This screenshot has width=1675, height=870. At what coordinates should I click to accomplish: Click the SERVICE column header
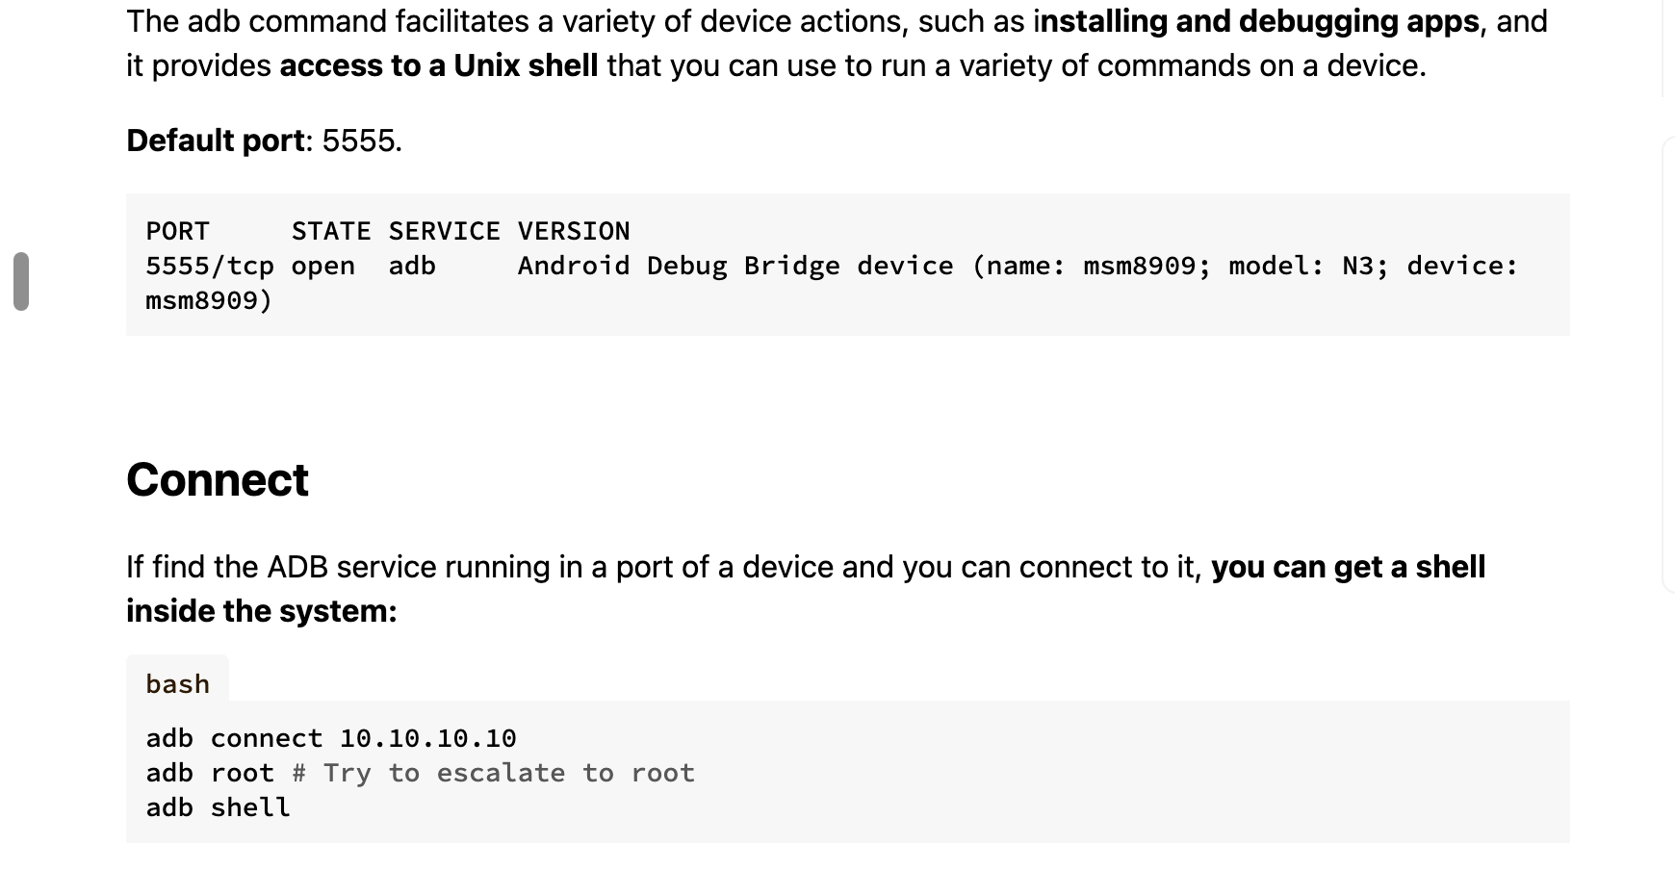click(445, 231)
